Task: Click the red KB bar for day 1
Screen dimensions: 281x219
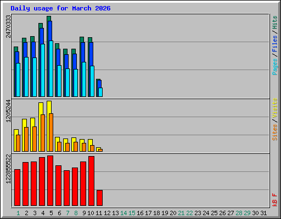Action: (x=18, y=187)
